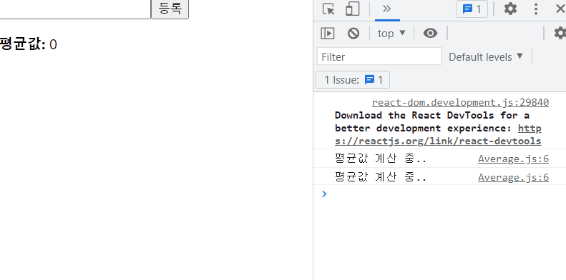Open the Default levels dropdown
This screenshot has height=280, width=566.
tap(486, 56)
